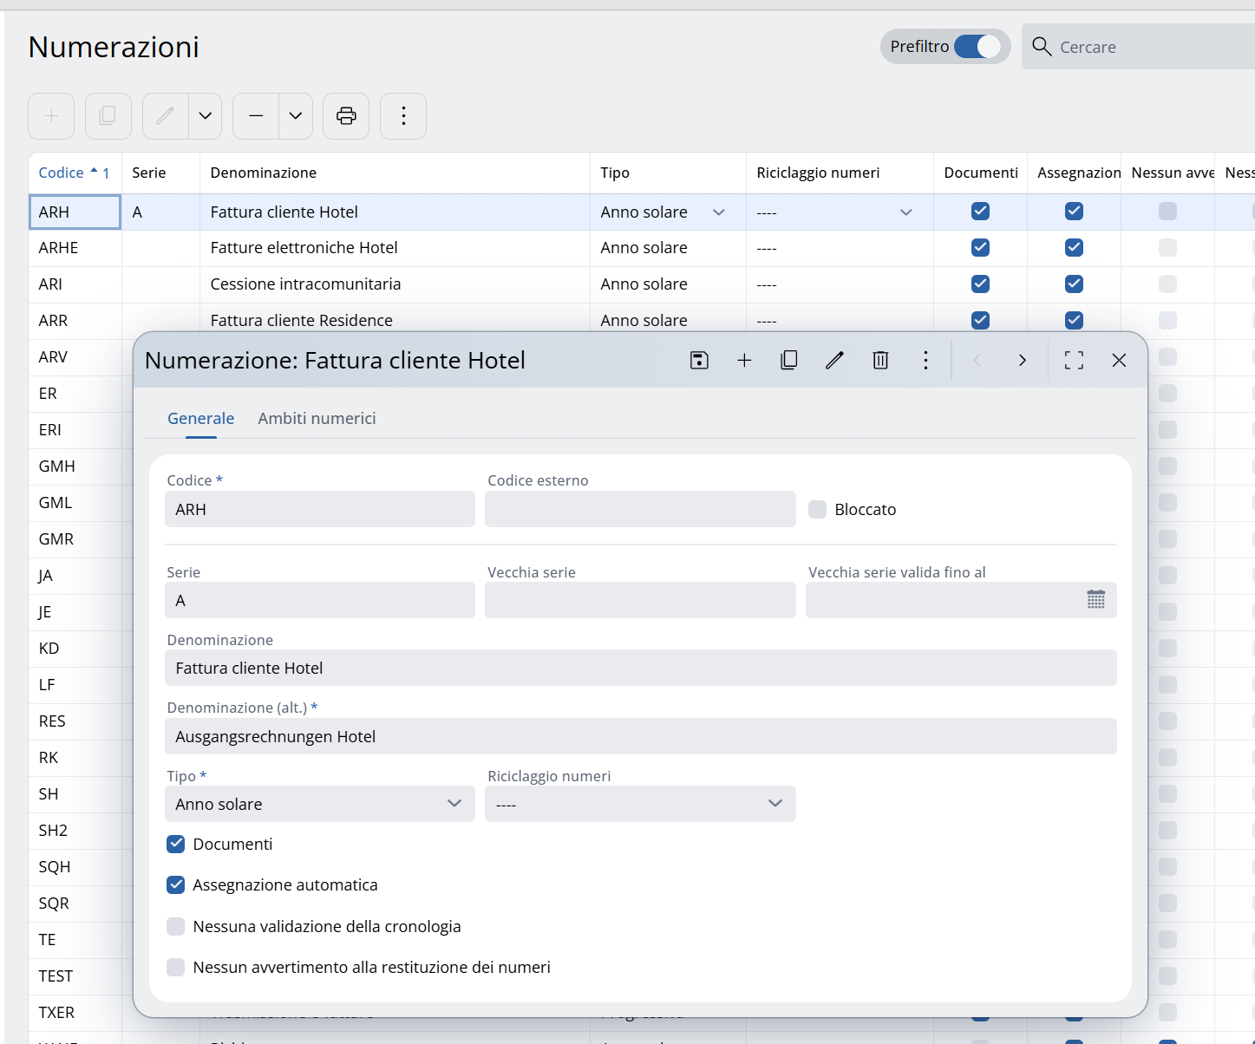Enable Nessuna validazione della cronologia
The image size is (1255, 1044).
(176, 927)
